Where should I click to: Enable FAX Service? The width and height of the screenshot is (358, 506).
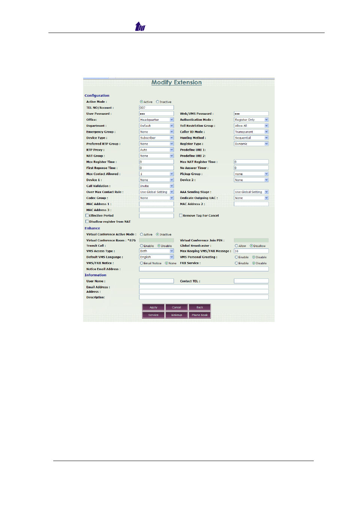pos(236,263)
